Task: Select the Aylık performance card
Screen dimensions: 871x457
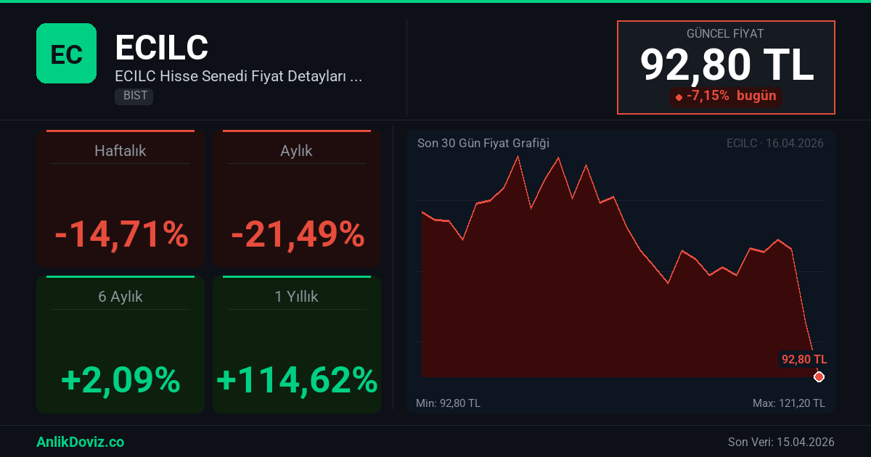Action: 297,199
